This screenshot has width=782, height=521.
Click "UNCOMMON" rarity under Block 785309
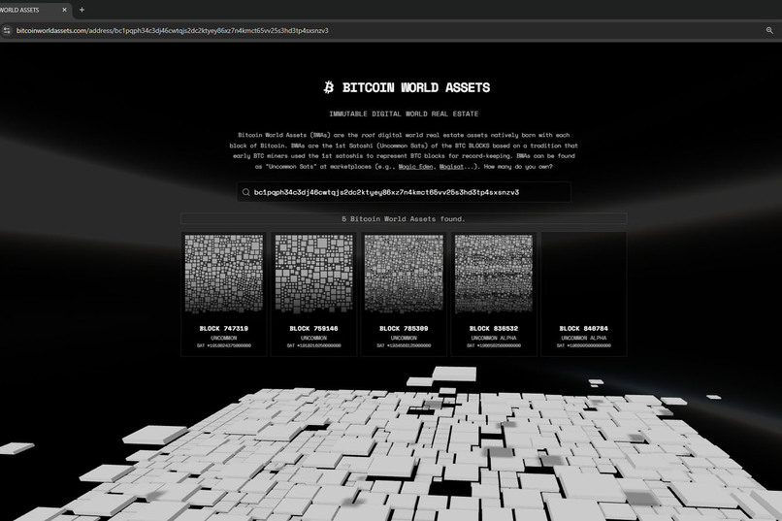pos(404,338)
